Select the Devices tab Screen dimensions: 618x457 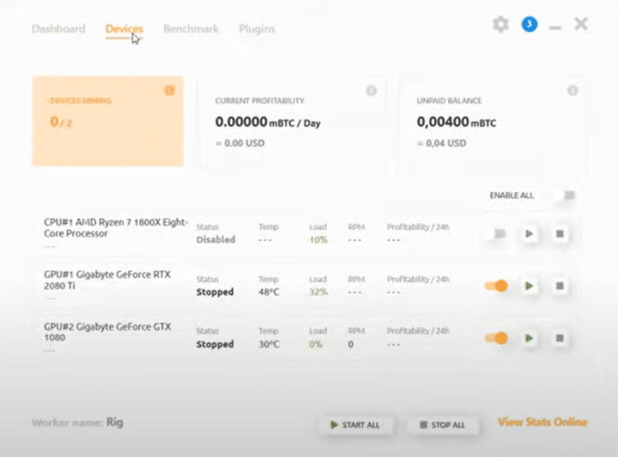tap(124, 28)
